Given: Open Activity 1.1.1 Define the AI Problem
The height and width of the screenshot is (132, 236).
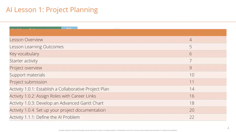Looking at the screenshot, I should (x=118, y=117).
